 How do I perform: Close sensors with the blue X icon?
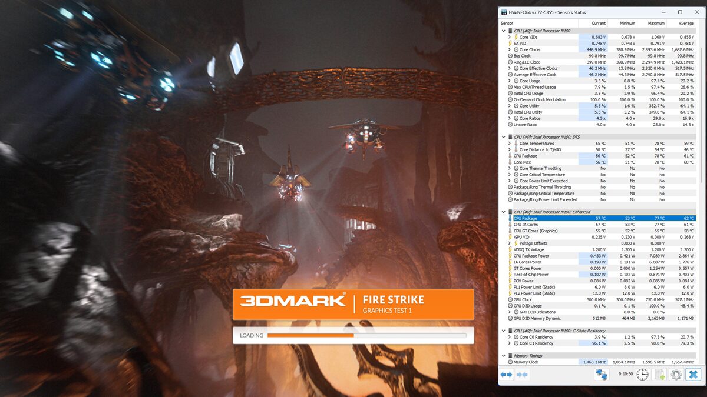click(x=693, y=374)
